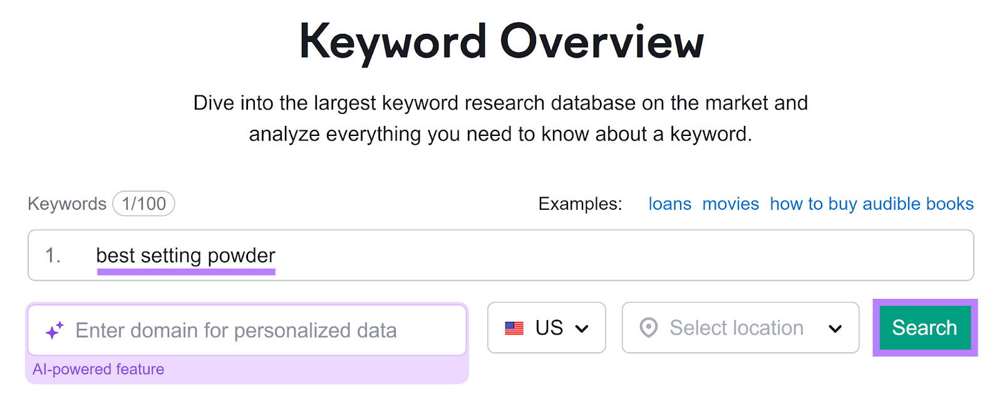The image size is (1002, 406).
Task: Open the loans example keyword
Action: pyautogui.click(x=669, y=203)
